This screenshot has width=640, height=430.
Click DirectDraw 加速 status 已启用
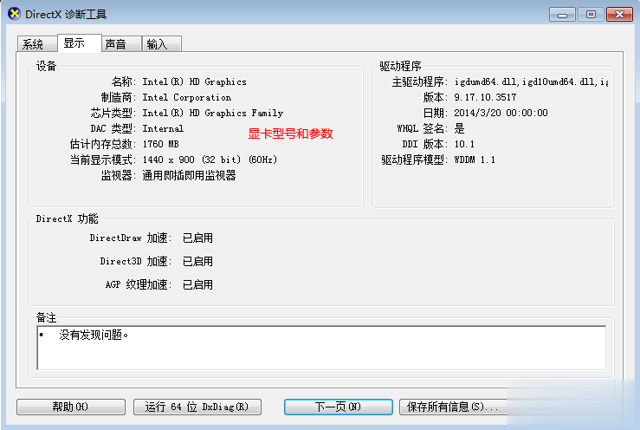pyautogui.click(x=197, y=238)
